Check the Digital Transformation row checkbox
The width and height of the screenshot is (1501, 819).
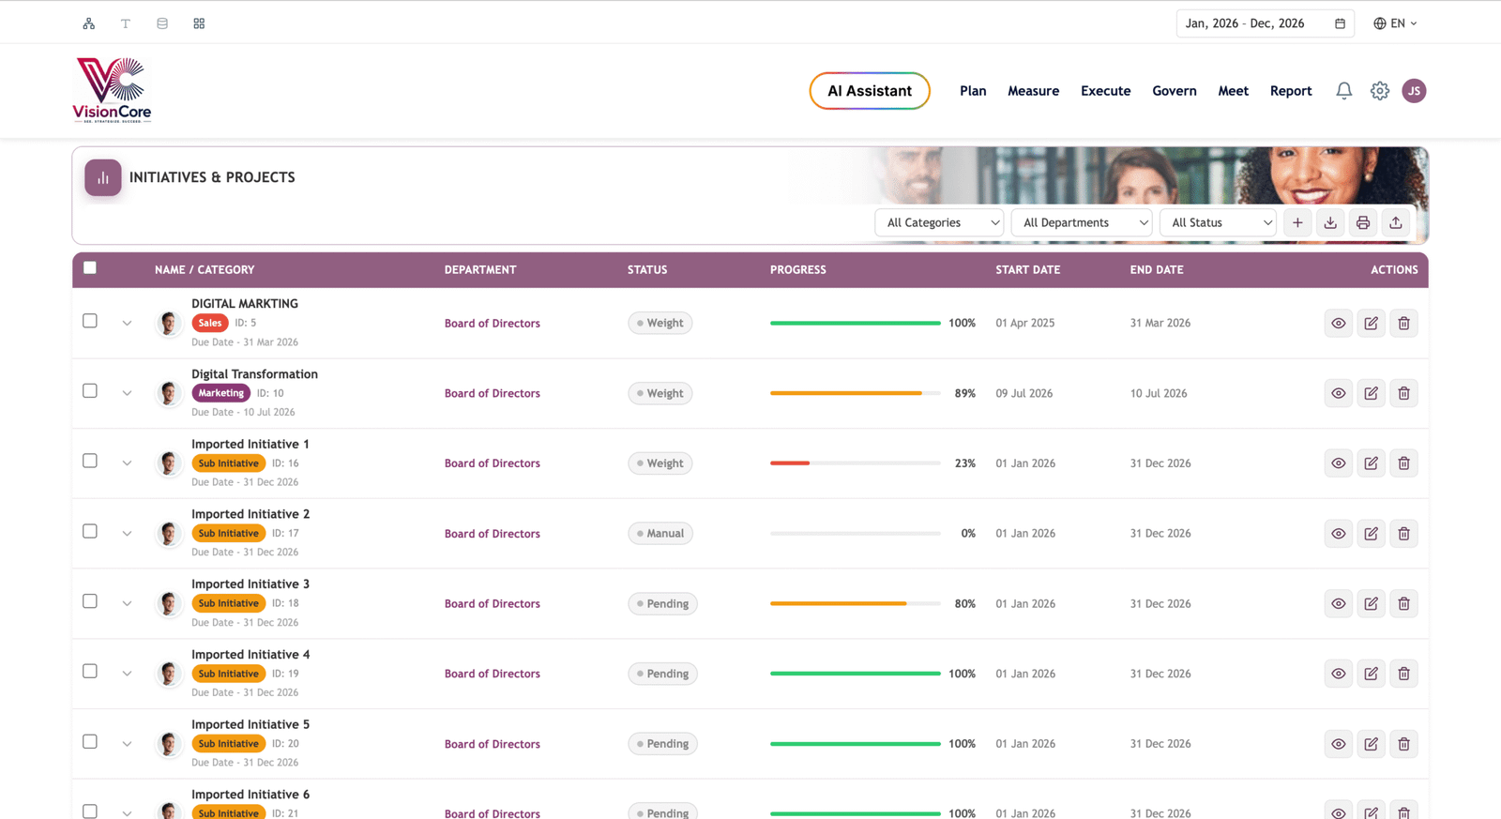[x=90, y=390]
